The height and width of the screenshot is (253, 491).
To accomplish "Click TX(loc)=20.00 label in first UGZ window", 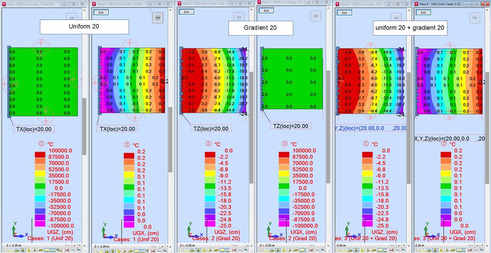I will [x=34, y=129].
